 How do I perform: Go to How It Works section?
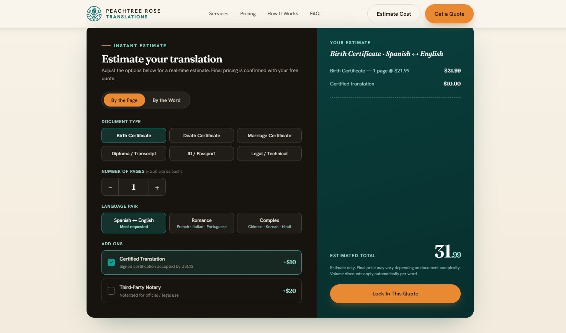(x=283, y=14)
